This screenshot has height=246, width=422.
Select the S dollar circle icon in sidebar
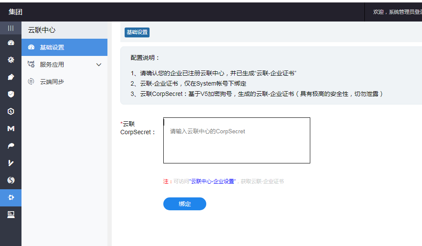[11, 180]
